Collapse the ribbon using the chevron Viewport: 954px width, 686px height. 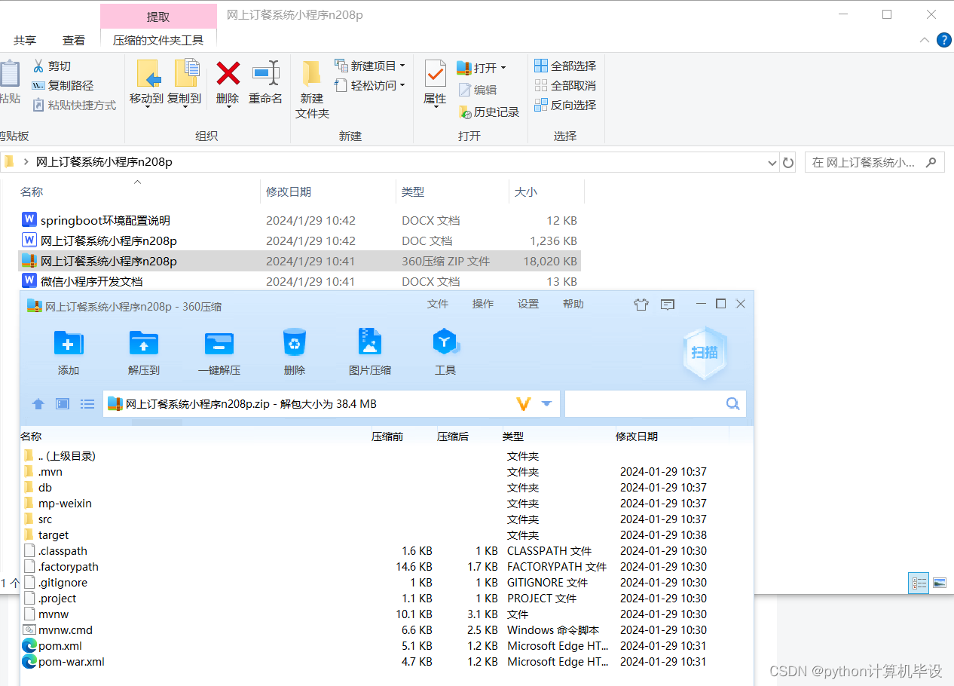(x=925, y=40)
